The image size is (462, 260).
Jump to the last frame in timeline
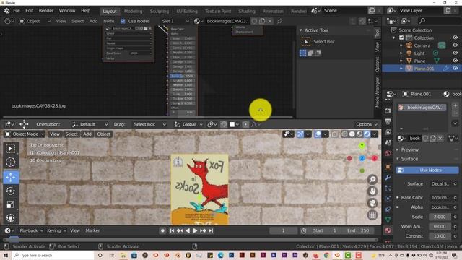pos(211,230)
